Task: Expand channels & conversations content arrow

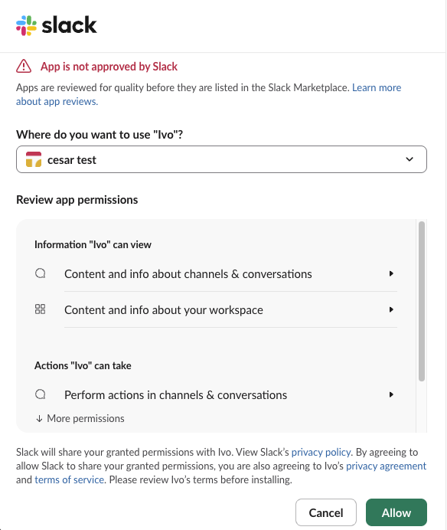Action: (x=391, y=273)
